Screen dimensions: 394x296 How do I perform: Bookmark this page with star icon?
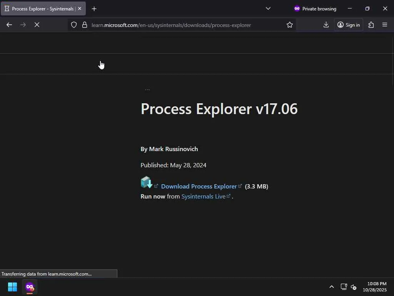pos(290,25)
